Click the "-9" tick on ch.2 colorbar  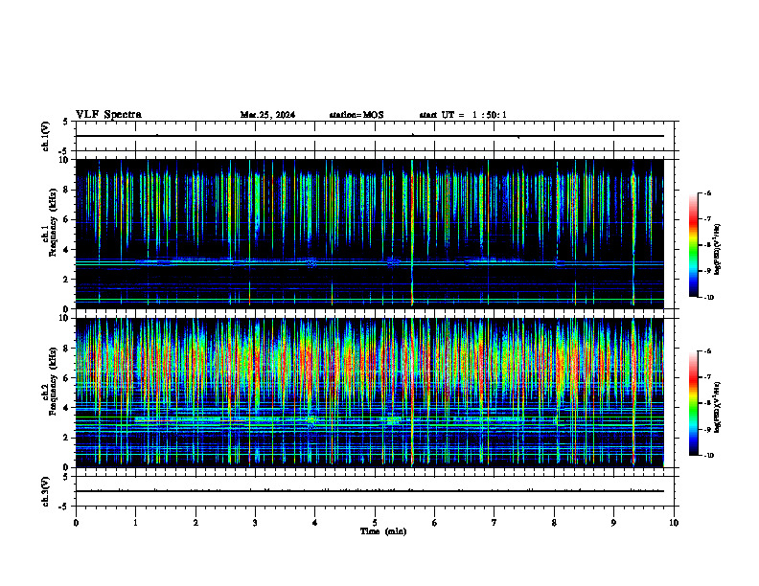707,429
